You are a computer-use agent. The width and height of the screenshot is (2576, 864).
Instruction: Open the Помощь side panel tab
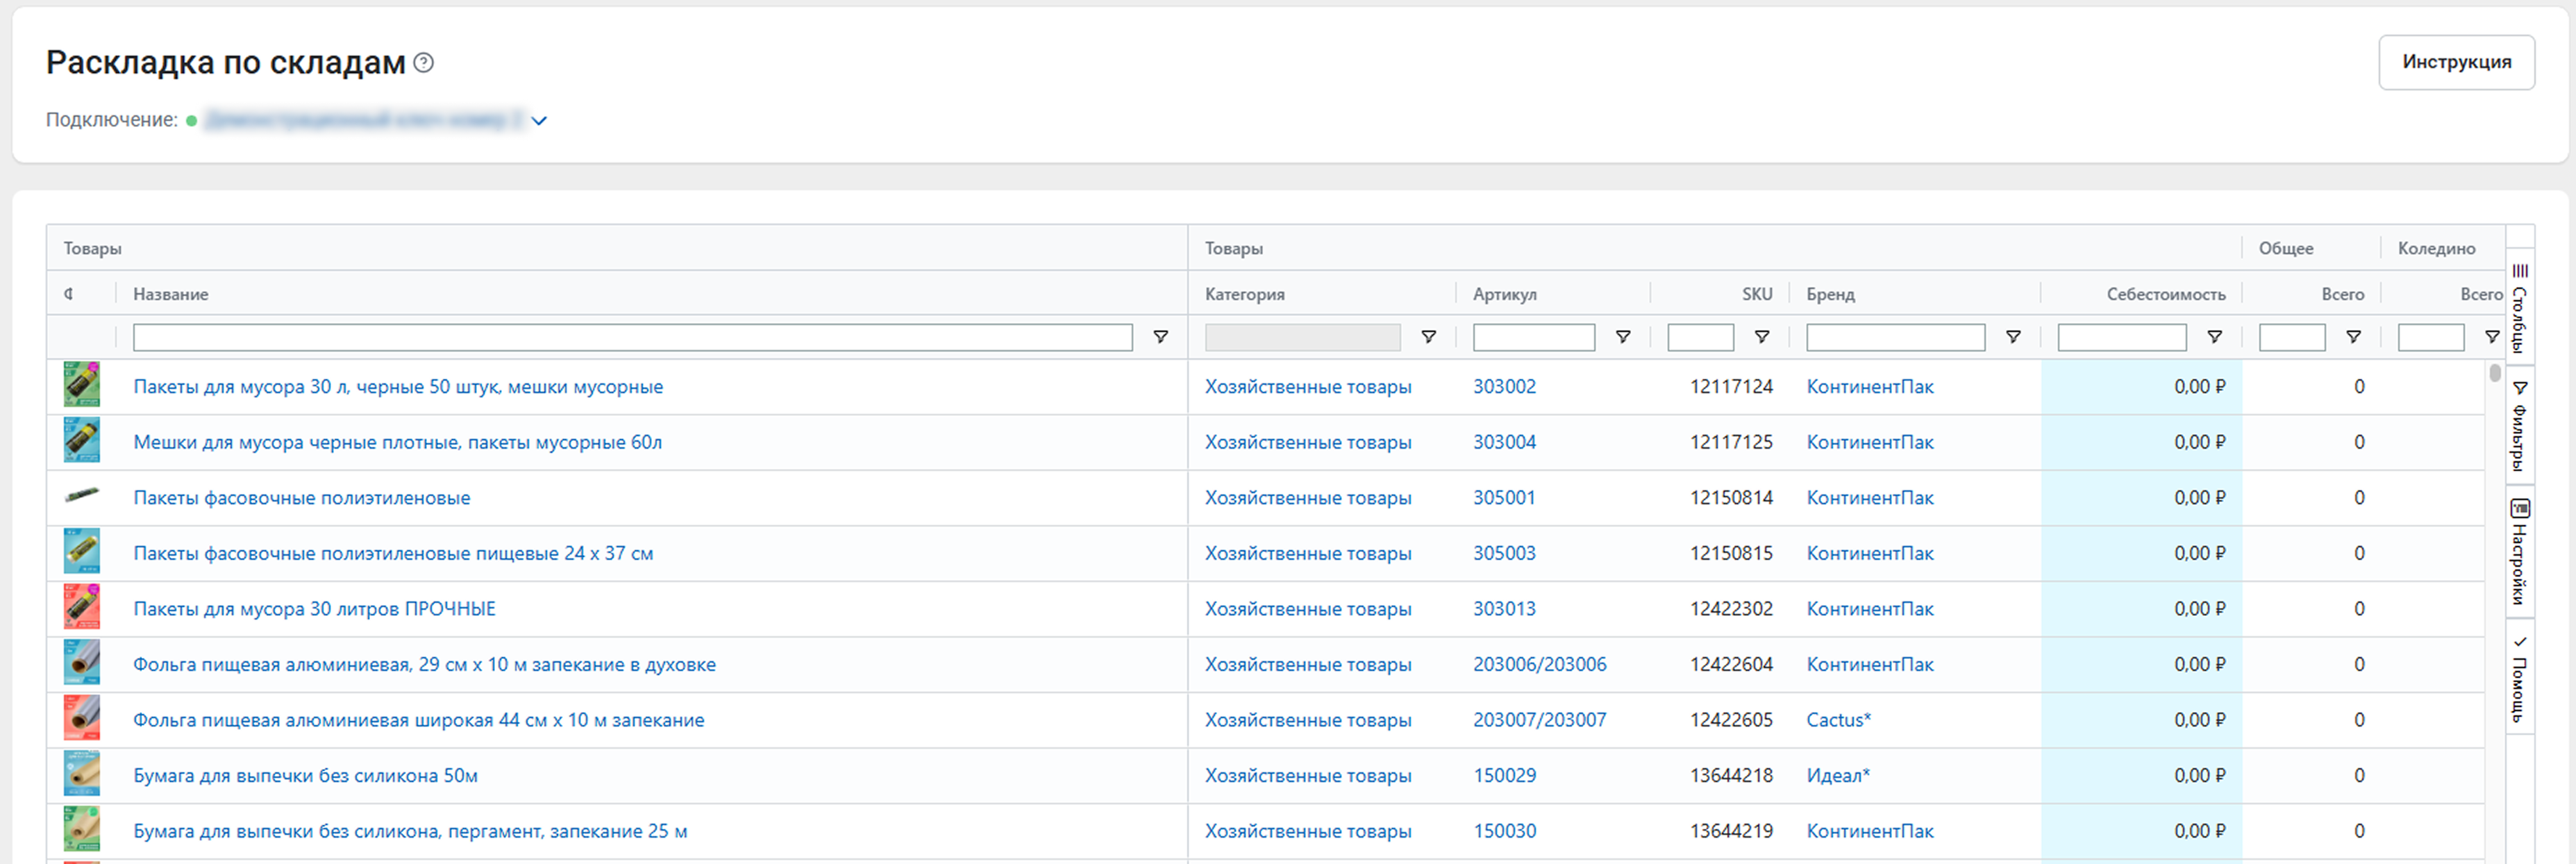2520,678
